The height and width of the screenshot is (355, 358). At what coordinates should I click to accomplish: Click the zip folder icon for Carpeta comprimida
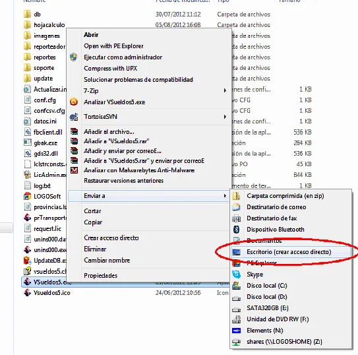236,196
